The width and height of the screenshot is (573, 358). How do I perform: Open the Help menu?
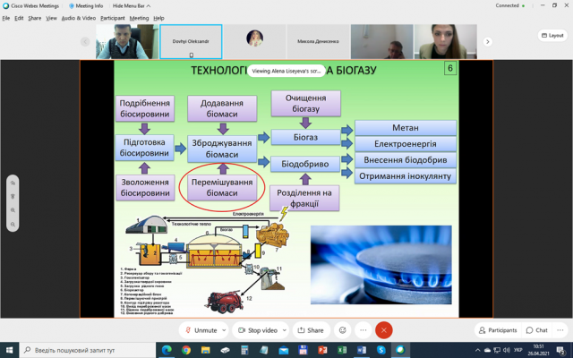click(x=158, y=18)
